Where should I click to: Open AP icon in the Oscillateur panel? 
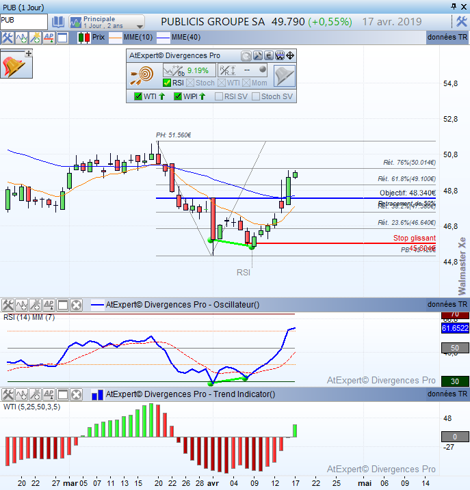(49, 305)
